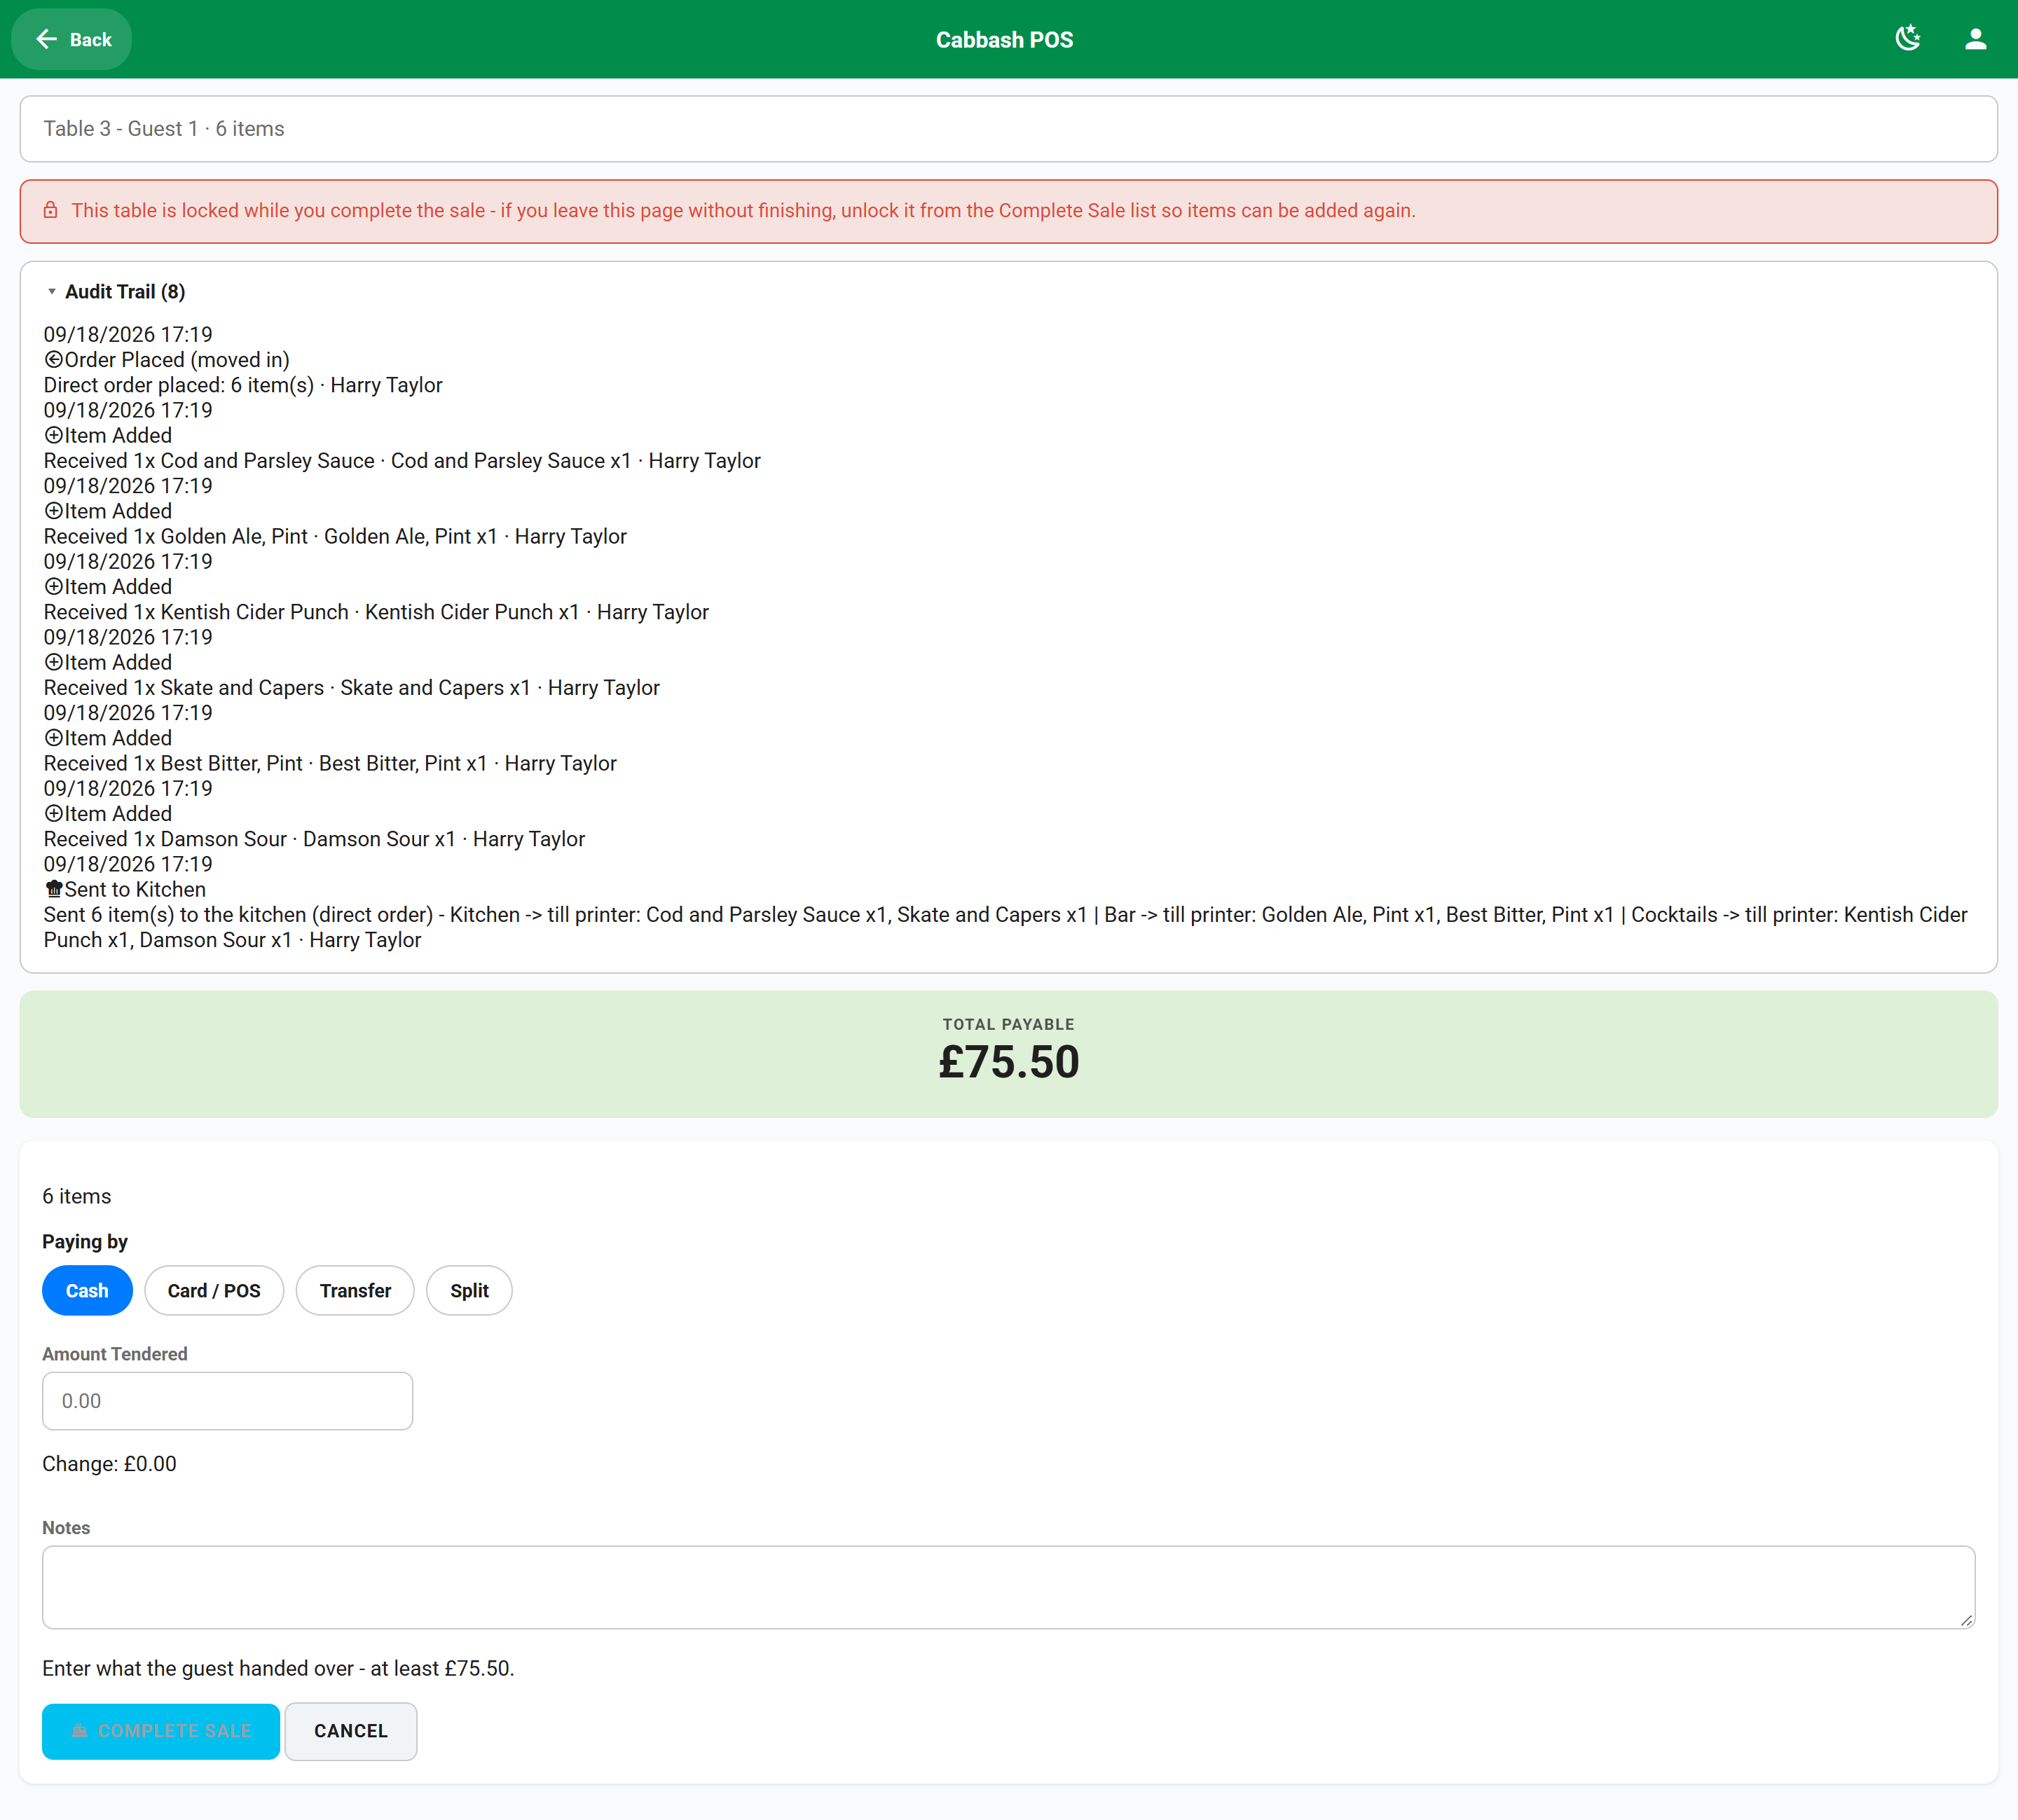Toggle dark mode moon icon
This screenshot has height=1820, width=2018.
1908,39
